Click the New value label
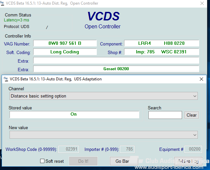210x170 pixels. pyautogui.click(x=18, y=127)
